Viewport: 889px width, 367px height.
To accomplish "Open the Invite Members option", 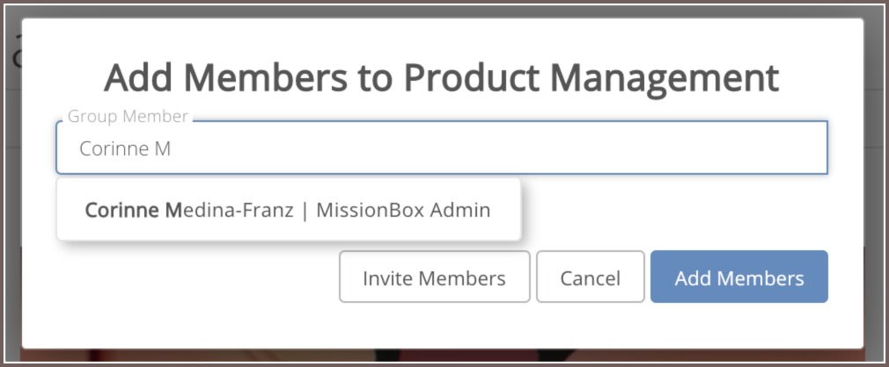I will [434, 277].
